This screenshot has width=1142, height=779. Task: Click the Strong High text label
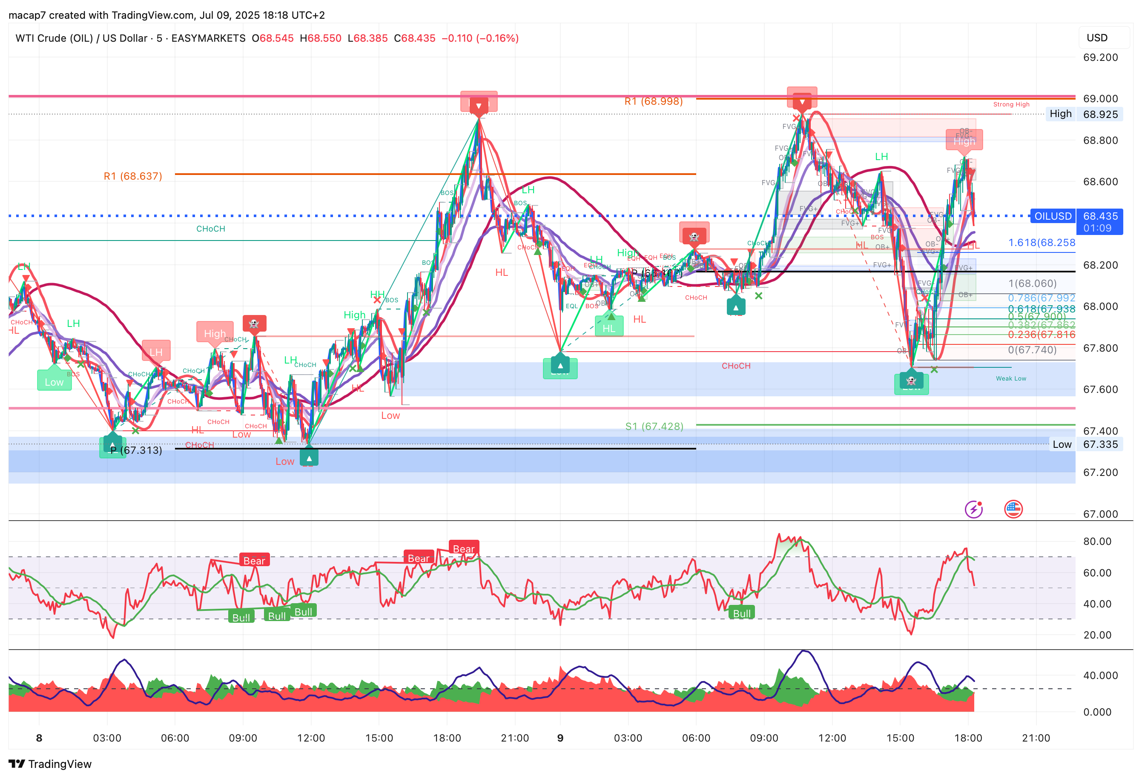[x=1011, y=104]
